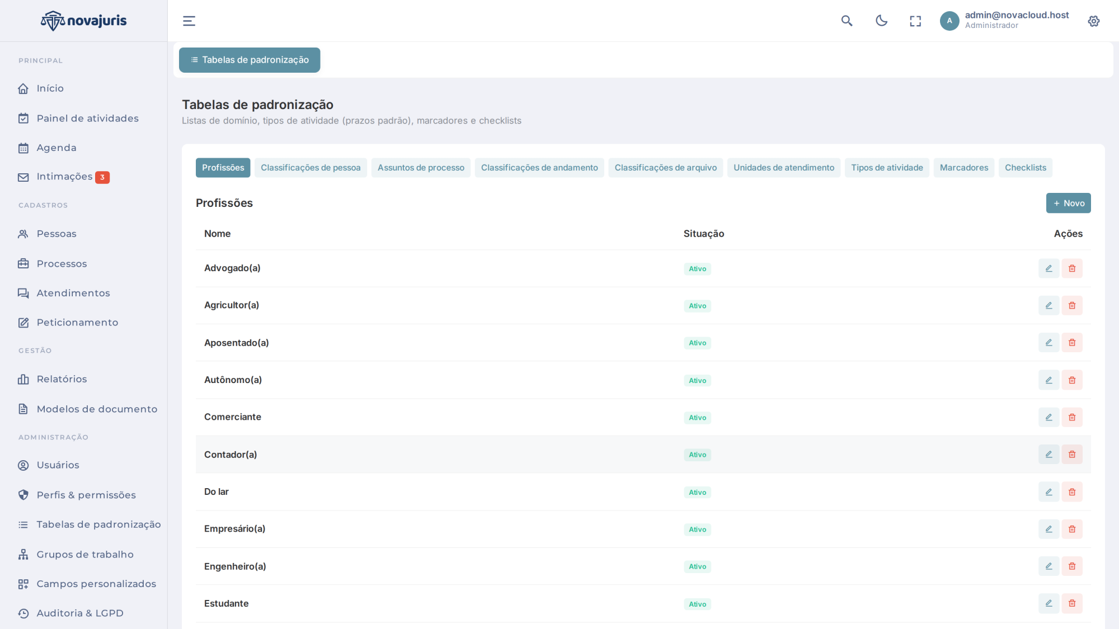1119x629 pixels.
Task: Click the Ativo badge for Contador(a)
Action: 697,455
